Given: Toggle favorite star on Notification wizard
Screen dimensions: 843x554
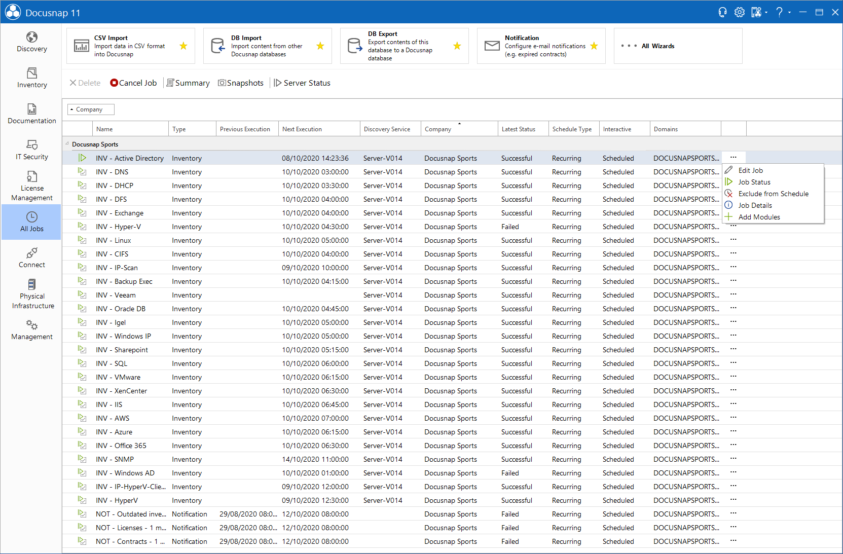Looking at the screenshot, I should (x=594, y=46).
